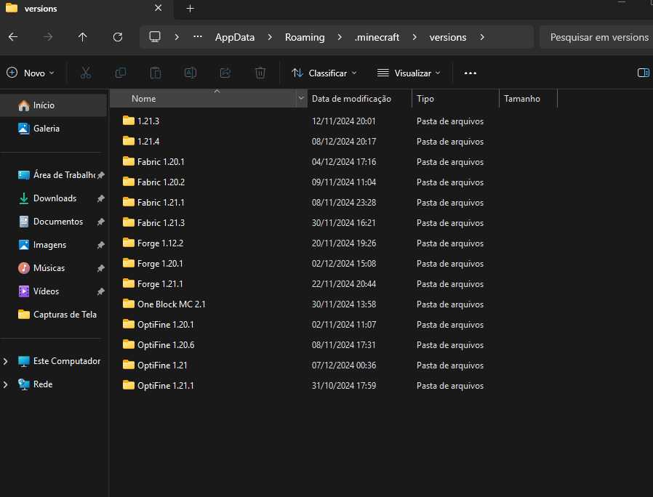The width and height of the screenshot is (653, 497).
Task: Expand the Este Computador tree node
Action: pos(5,361)
